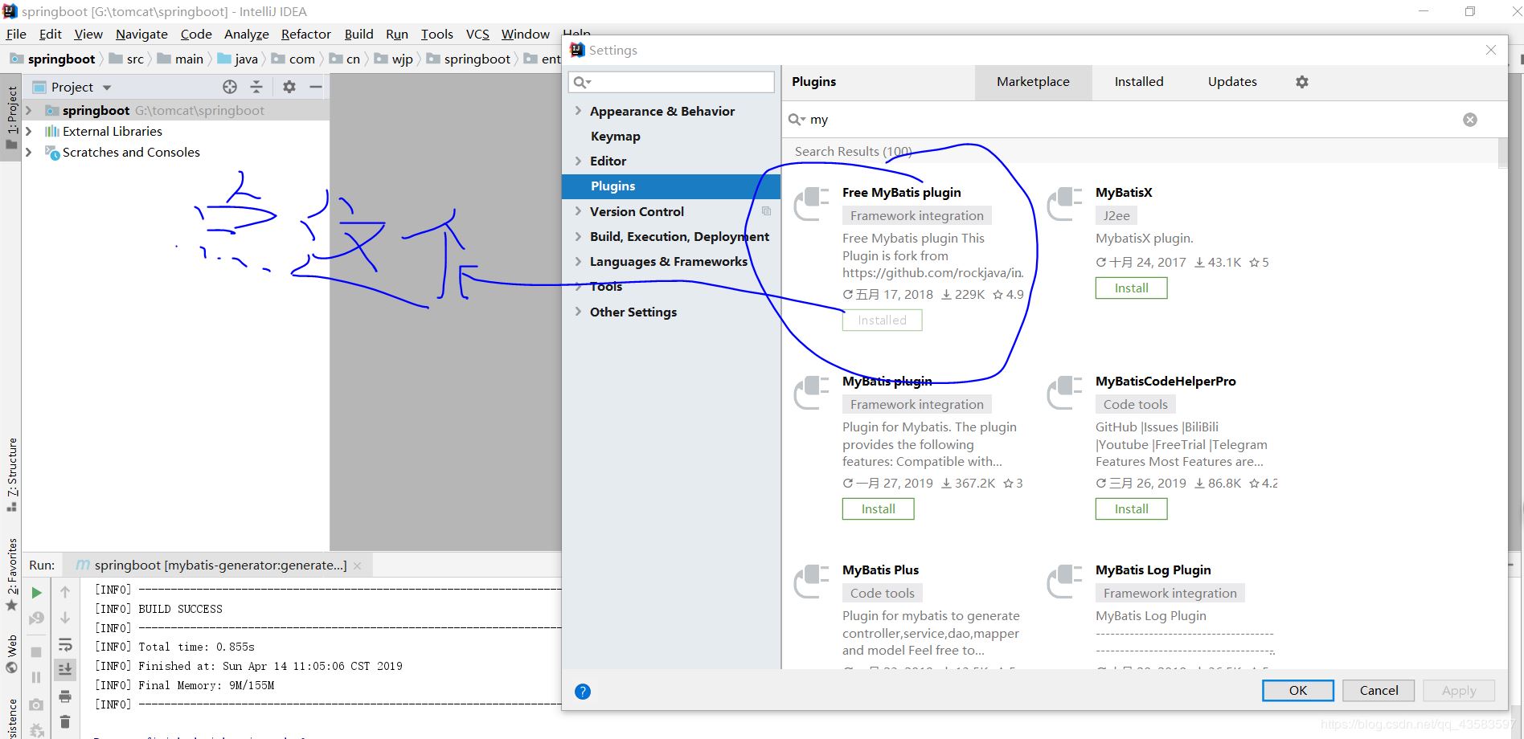Expand Languages & Frameworks settings
Screen dimensions: 1524x739
tap(578, 261)
